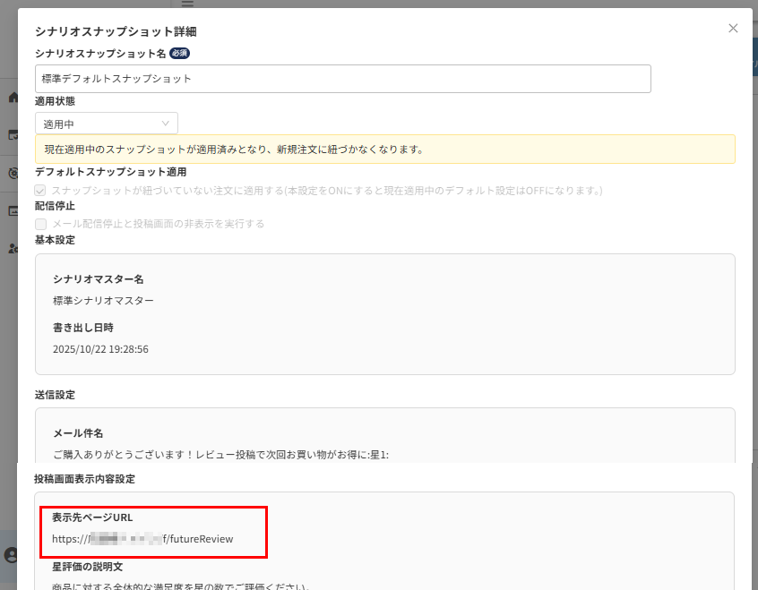Image resolution: width=758 pixels, height=590 pixels.
Task: Click the メール配信停止と投稿画面の非表示を実行する label
Action: coord(158,223)
